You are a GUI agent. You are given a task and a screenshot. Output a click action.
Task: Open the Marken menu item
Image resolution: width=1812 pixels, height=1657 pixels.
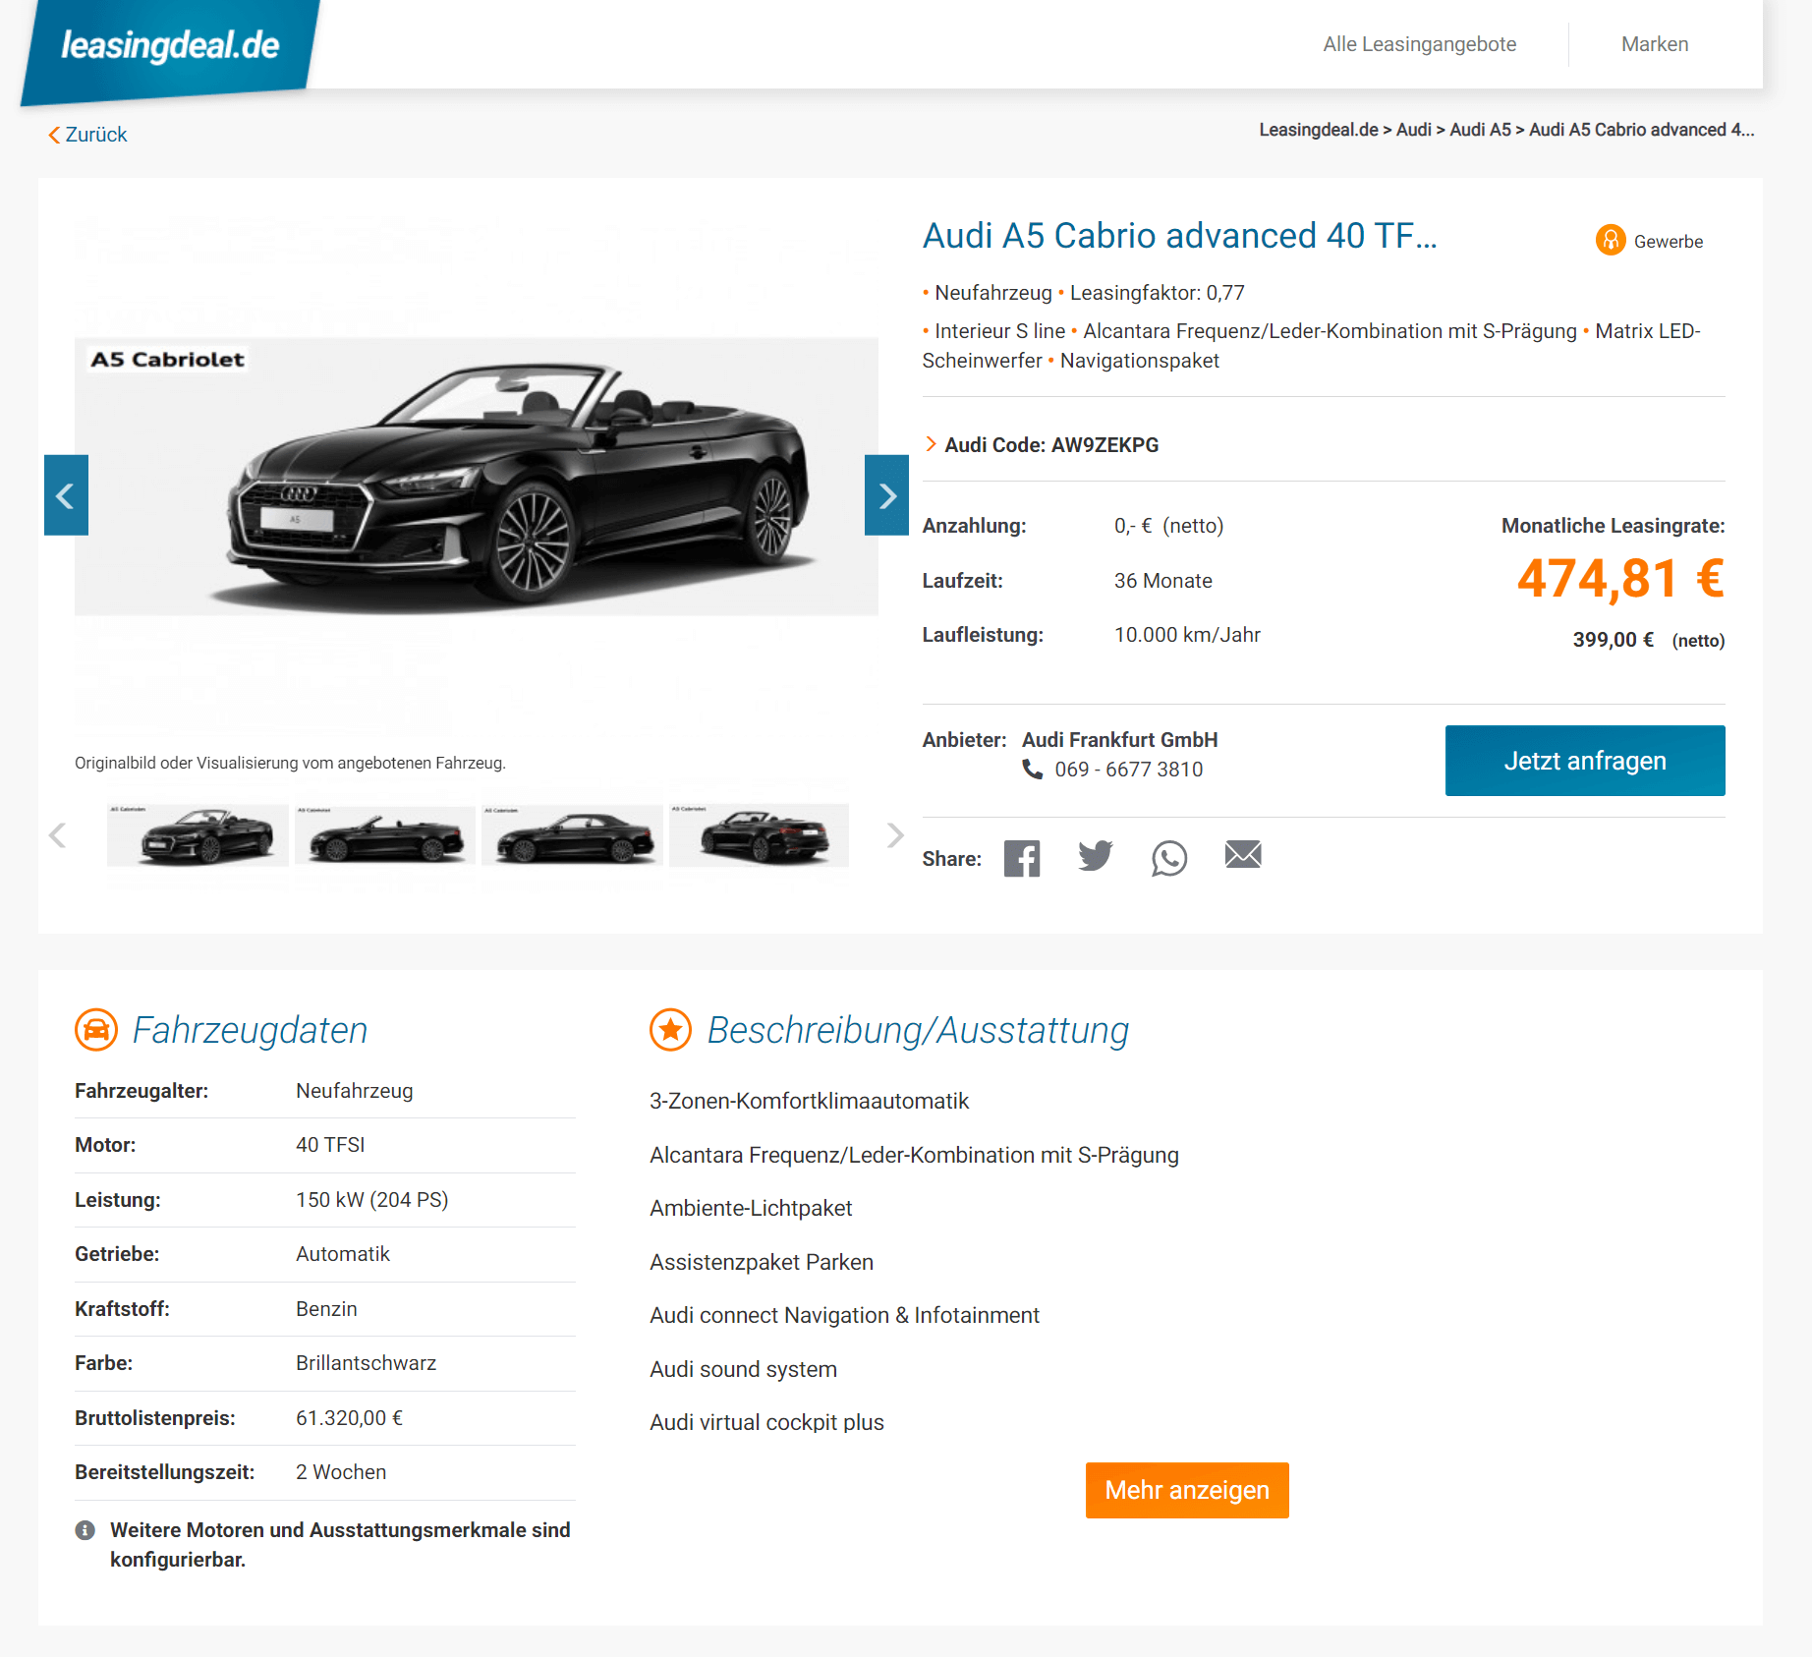[x=1655, y=44]
